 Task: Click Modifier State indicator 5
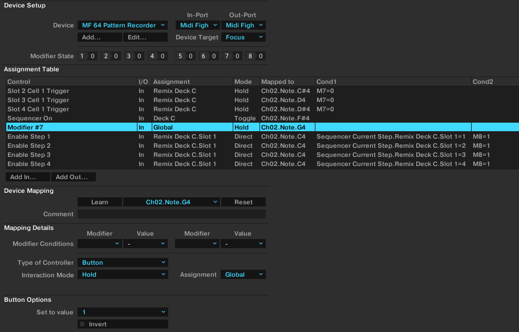point(186,56)
